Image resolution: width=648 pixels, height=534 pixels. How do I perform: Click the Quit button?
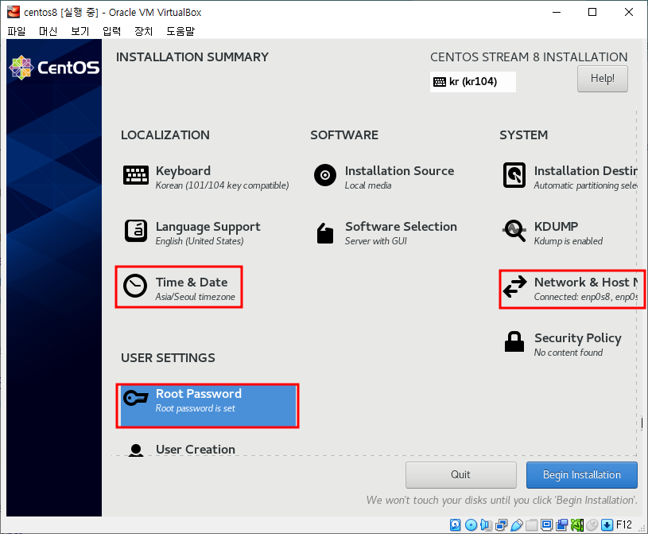coord(461,475)
